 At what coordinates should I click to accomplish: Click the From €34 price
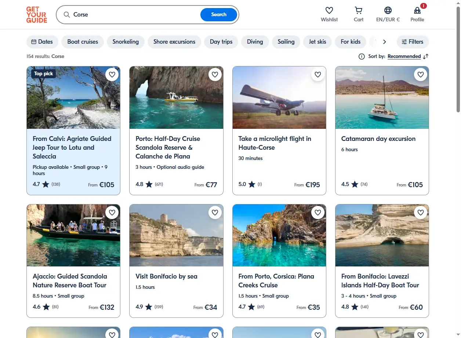click(x=205, y=307)
